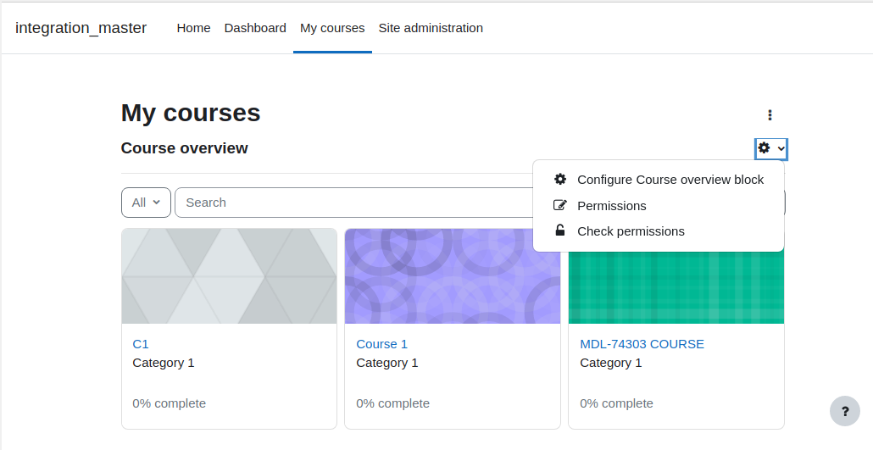Click 0% complete on the C1 card
The height and width of the screenshot is (450, 873).
click(x=170, y=403)
